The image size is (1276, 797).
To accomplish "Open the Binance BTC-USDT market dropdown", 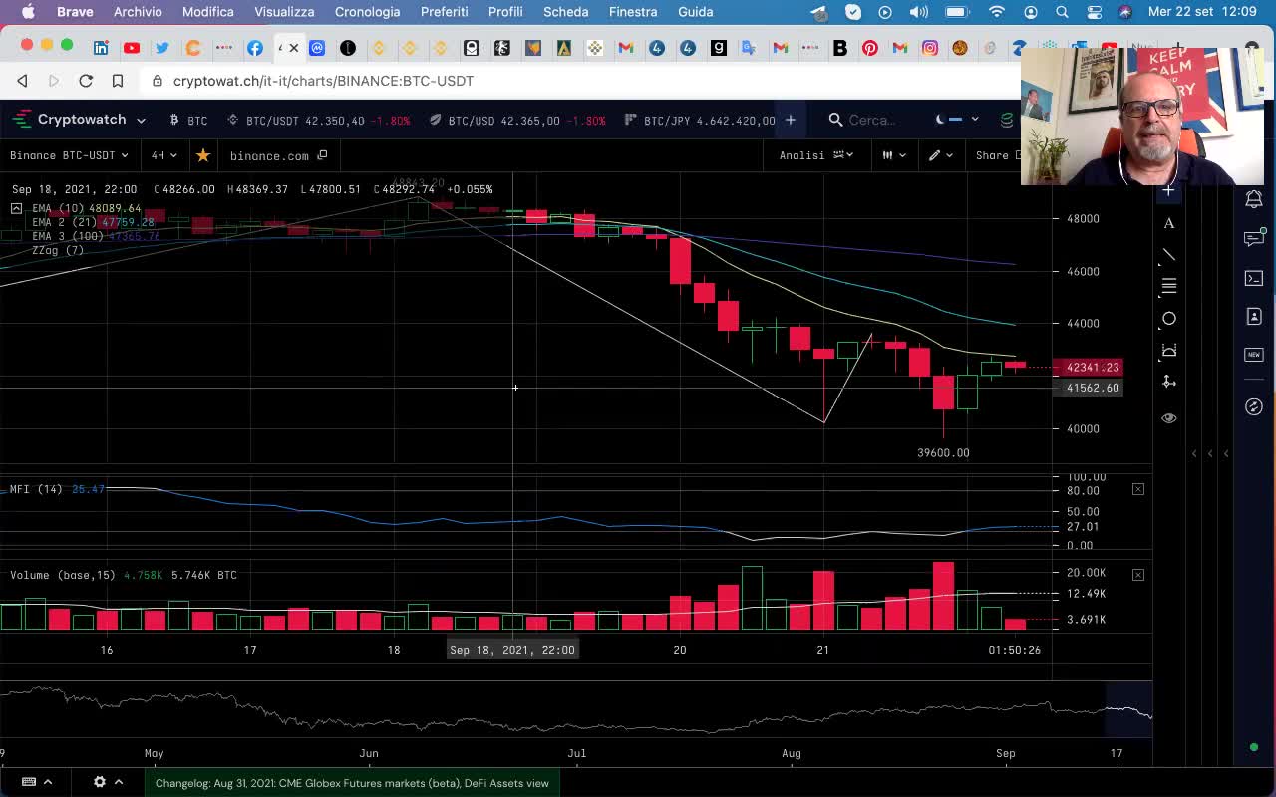I will [x=69, y=155].
